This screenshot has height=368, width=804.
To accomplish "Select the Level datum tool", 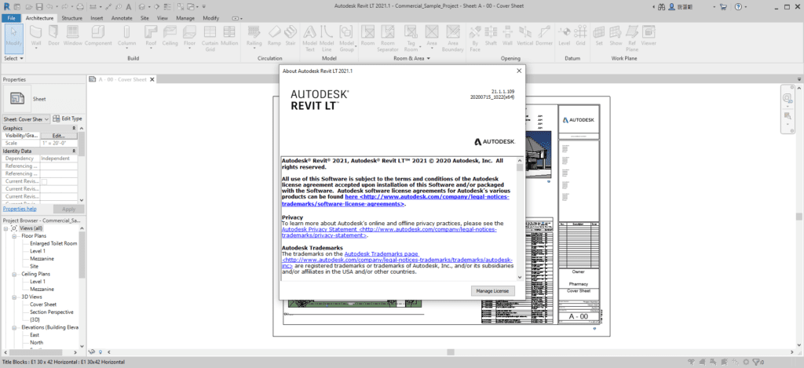I will 564,36.
